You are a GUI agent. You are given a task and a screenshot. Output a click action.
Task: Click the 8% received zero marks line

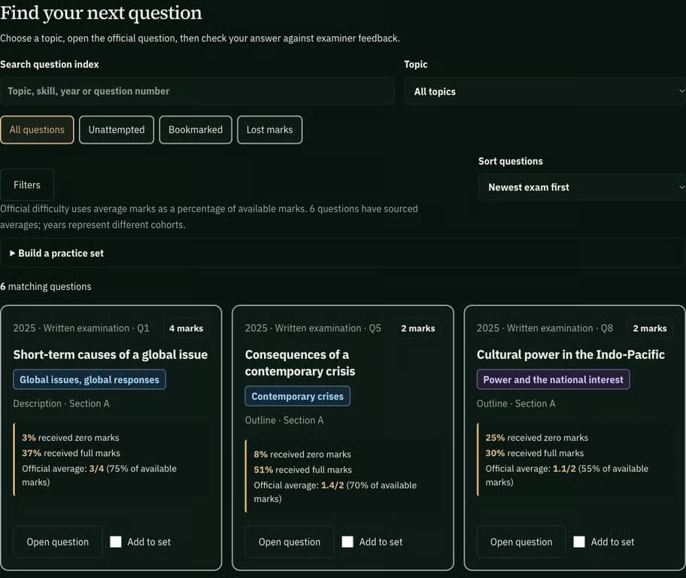tap(302, 454)
